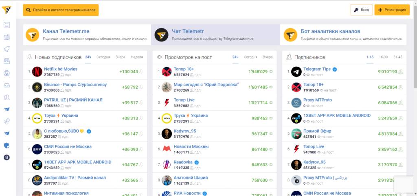Click the black Чат Telemetr logo

coord(161,35)
